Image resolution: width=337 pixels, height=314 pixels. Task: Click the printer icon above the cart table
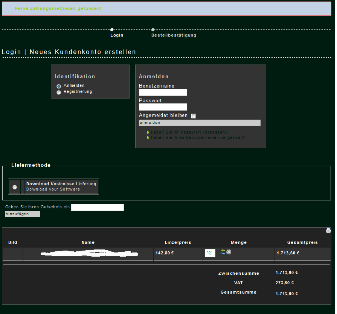328,230
